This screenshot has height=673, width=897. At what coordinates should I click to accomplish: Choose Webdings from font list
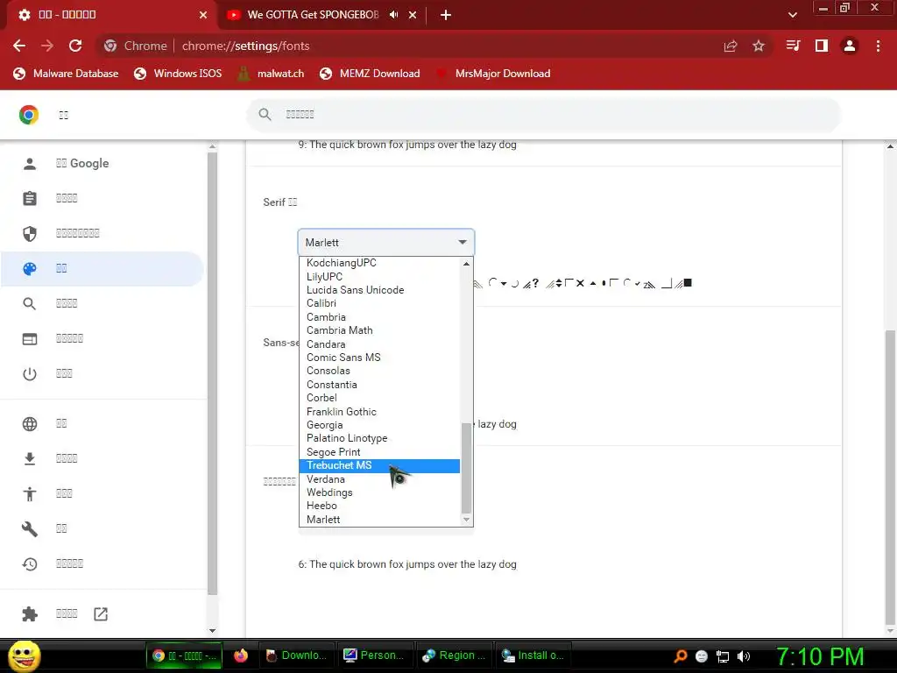click(379, 492)
